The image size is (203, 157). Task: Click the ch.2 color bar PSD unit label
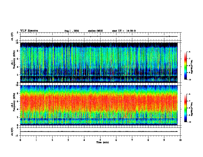pos(192,109)
